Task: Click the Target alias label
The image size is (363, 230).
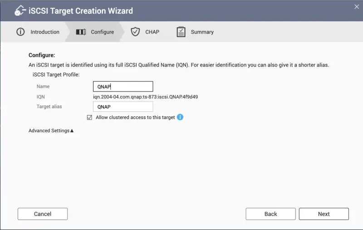Action: pos(49,106)
